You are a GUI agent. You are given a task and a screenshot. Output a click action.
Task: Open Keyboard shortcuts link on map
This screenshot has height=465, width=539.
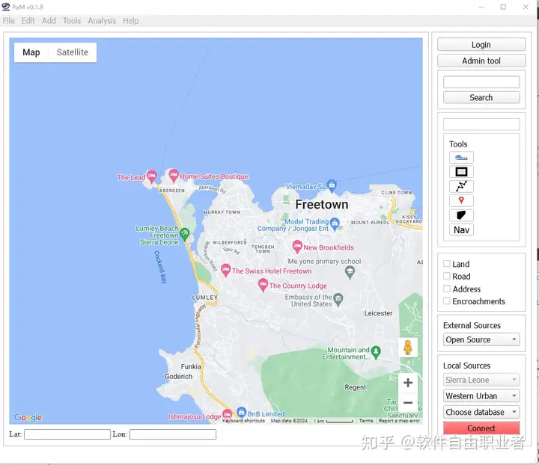pyautogui.click(x=243, y=421)
